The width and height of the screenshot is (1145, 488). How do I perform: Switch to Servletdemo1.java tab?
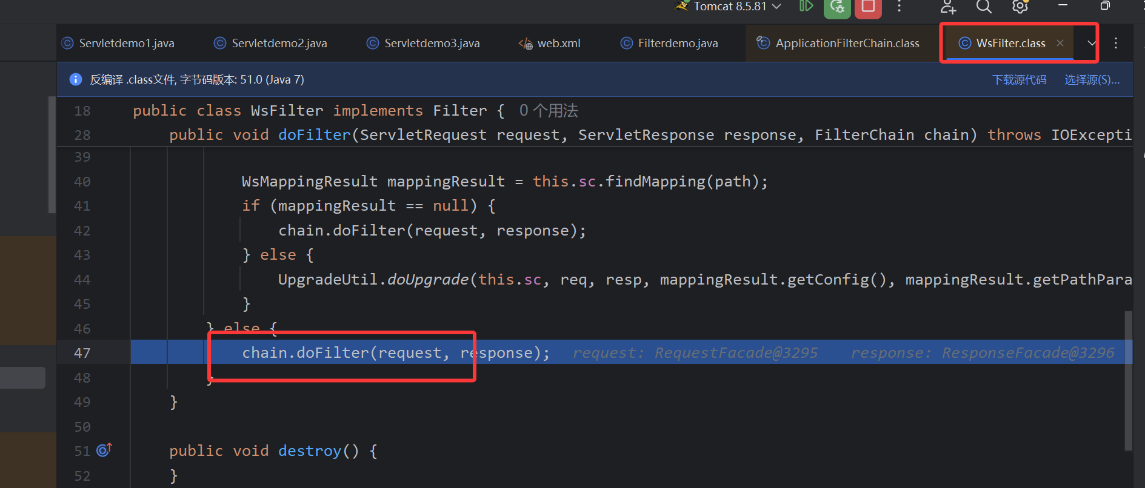click(x=119, y=43)
